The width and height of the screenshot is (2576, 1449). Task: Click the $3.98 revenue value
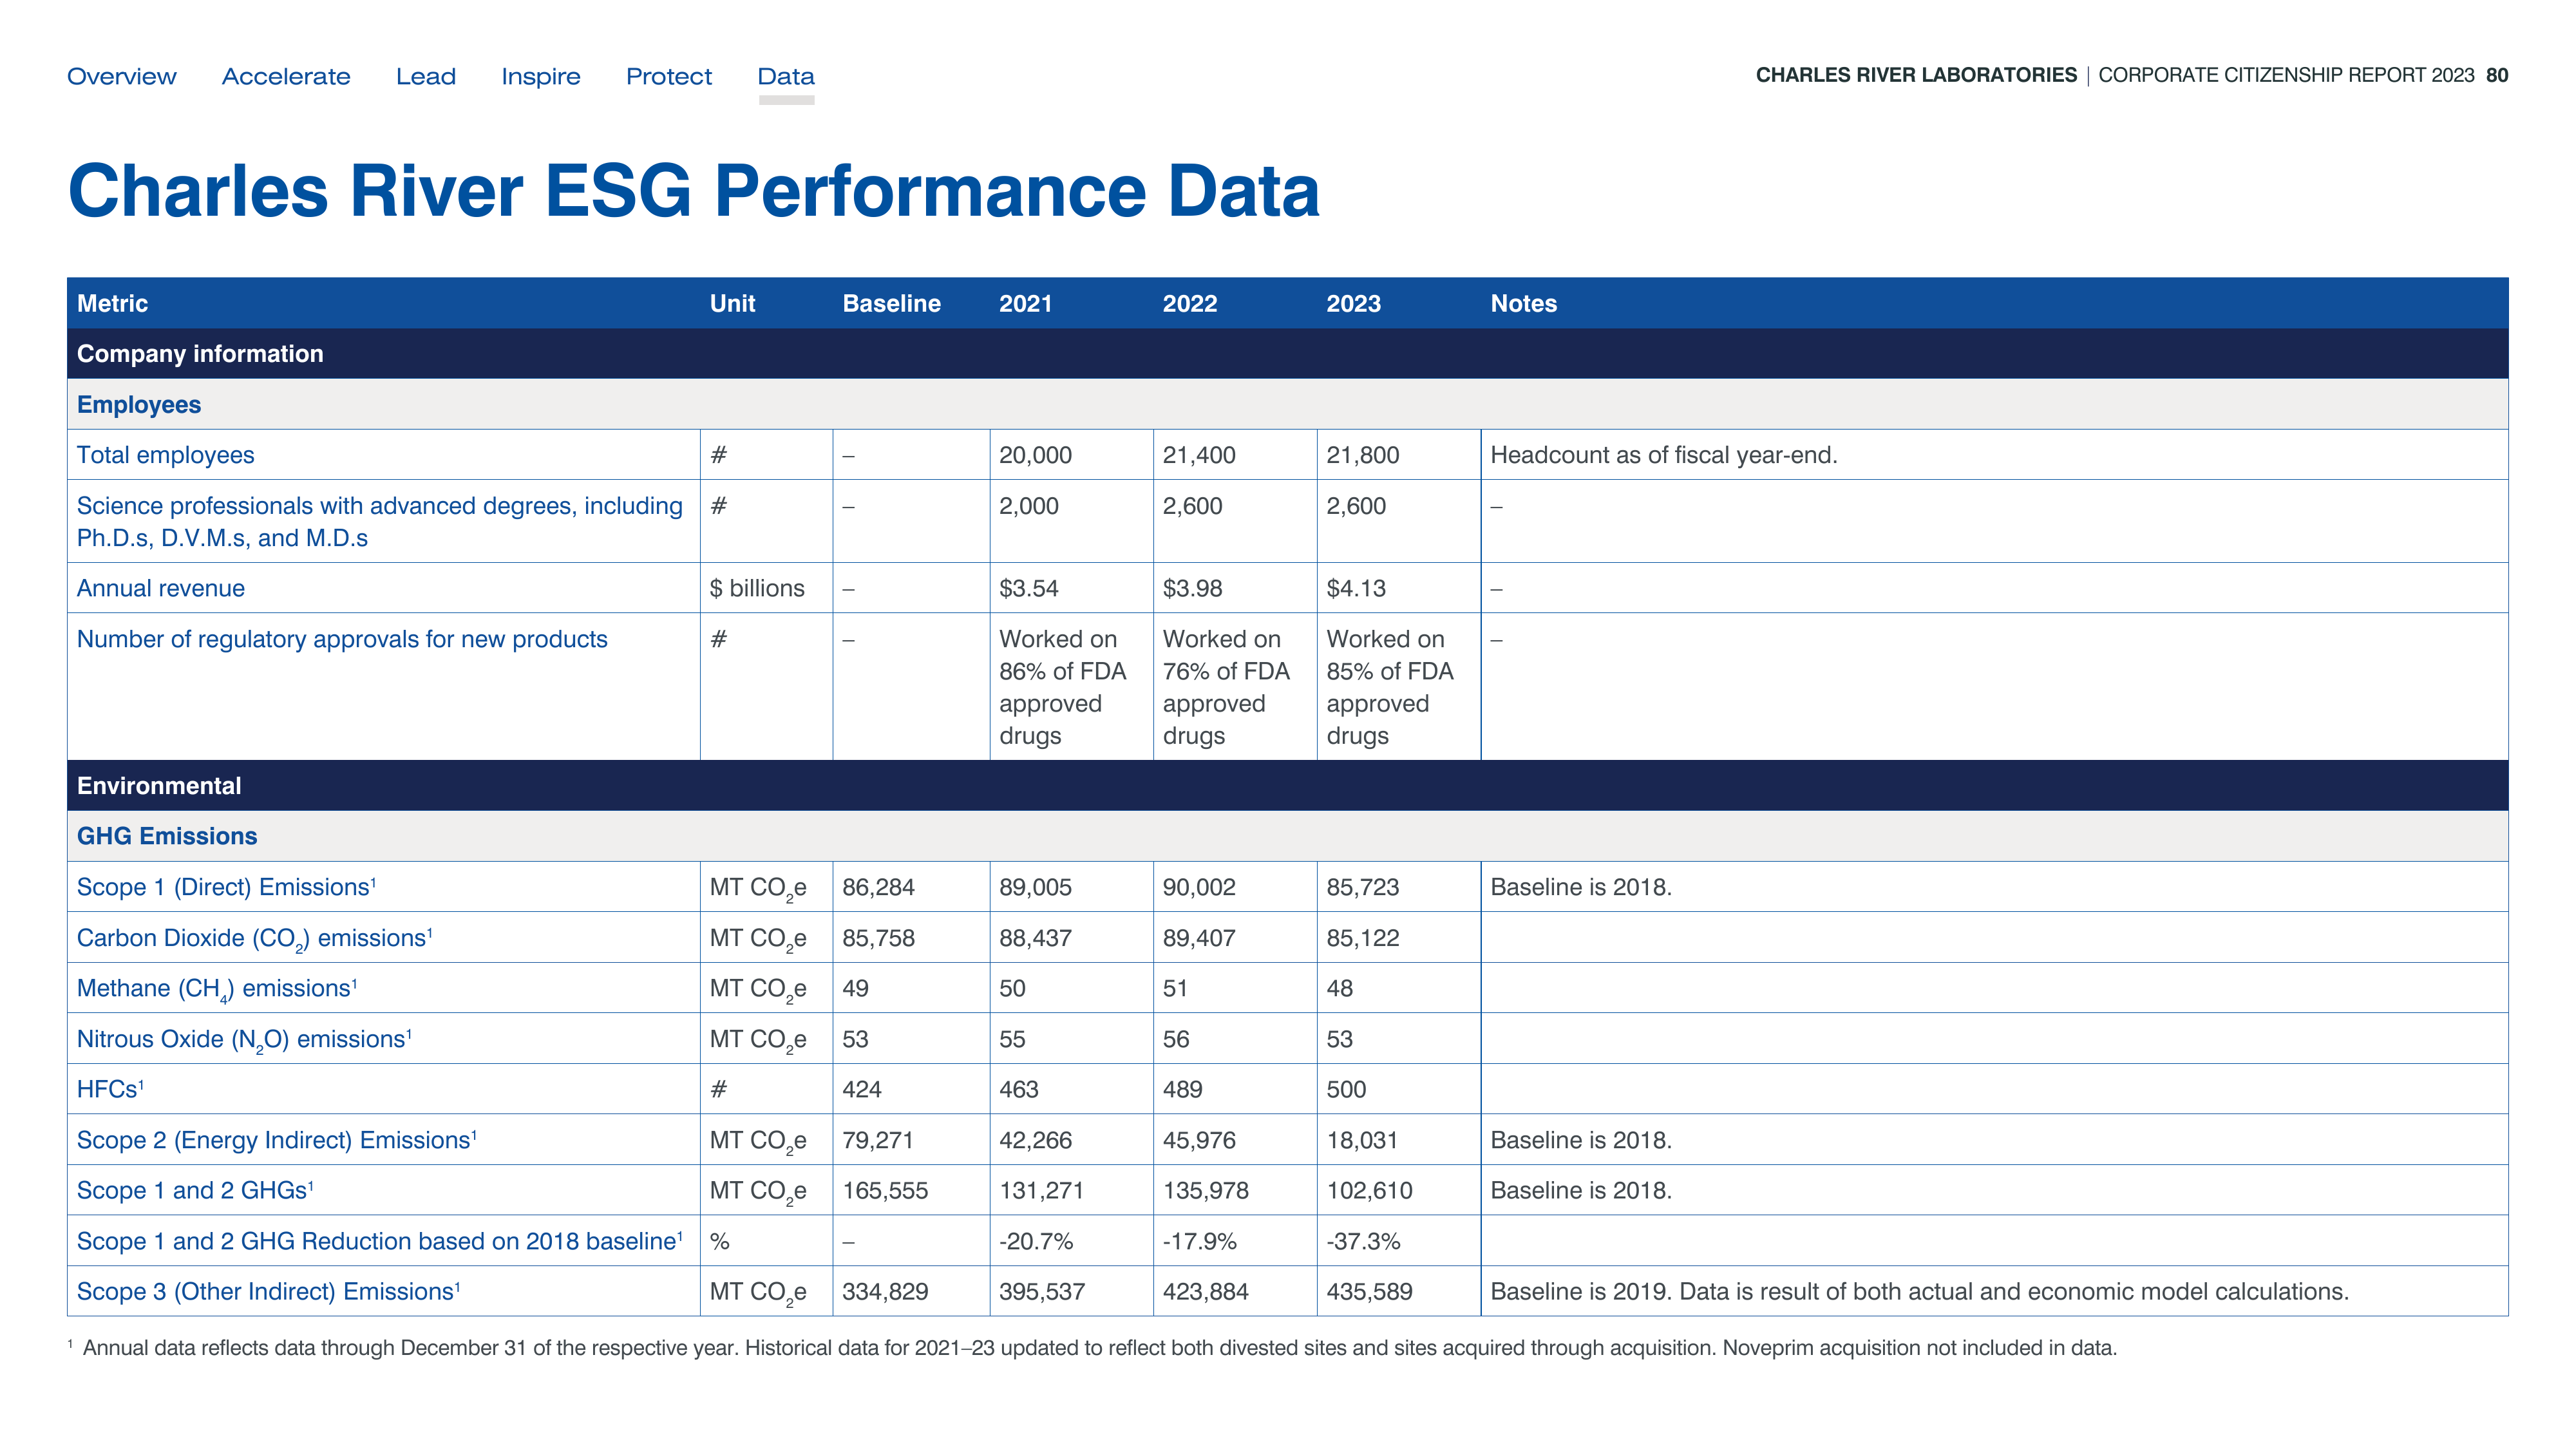[x=1192, y=588]
